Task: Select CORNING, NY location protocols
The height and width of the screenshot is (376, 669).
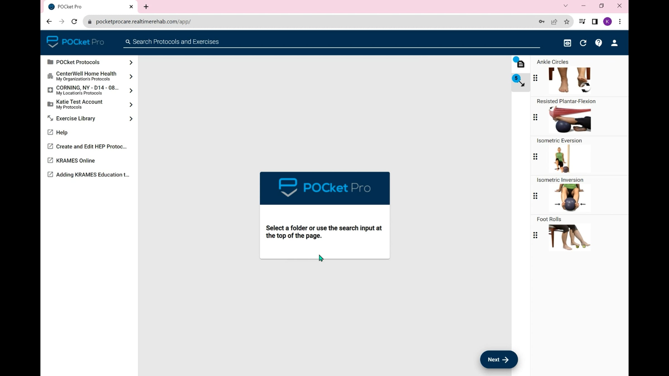Action: (89, 90)
